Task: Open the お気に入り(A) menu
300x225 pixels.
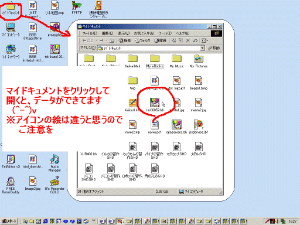Action: (x=144, y=33)
